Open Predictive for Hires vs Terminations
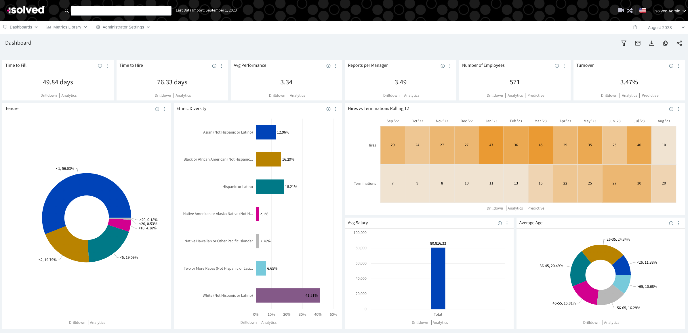Image resolution: width=688 pixels, height=333 pixels. tap(536, 208)
